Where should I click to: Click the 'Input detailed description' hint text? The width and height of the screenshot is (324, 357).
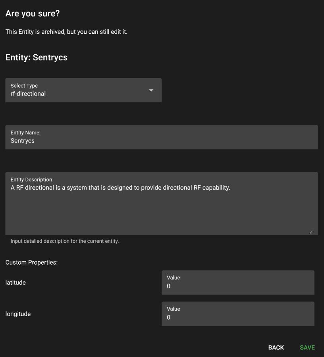pos(65,241)
